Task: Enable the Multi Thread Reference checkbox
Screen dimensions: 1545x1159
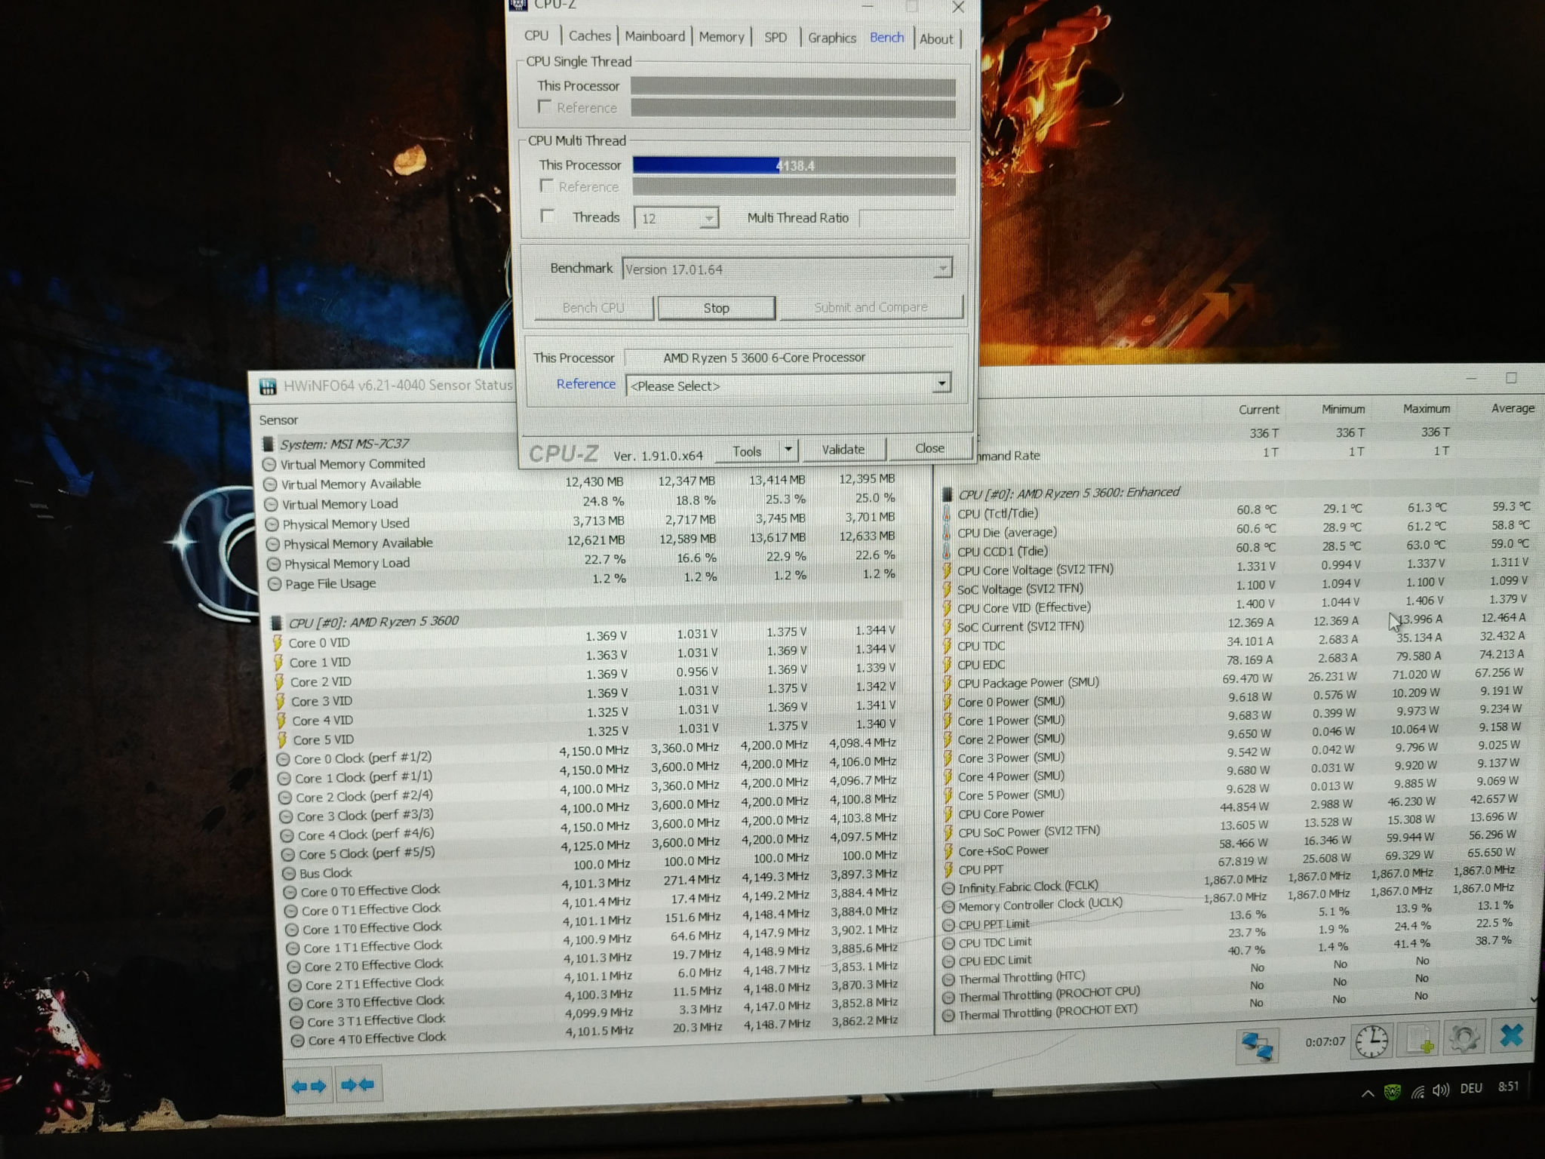Action: click(x=548, y=185)
